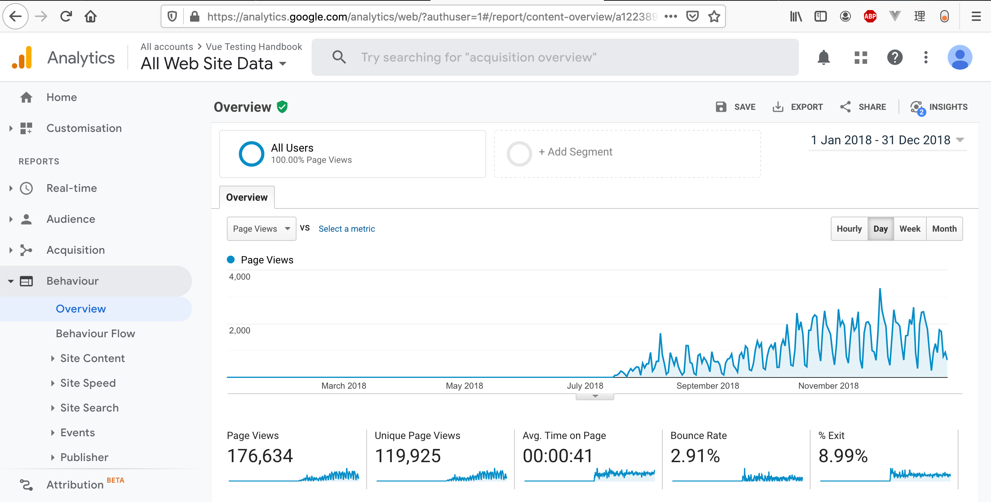Image resolution: width=991 pixels, height=502 pixels.
Task: Open the date range picker dropdown
Action: (887, 140)
